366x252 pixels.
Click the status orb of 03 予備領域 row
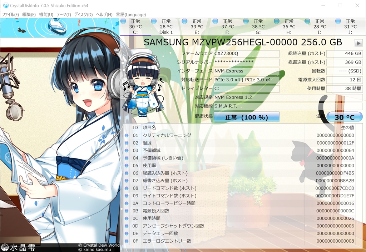tap(127, 151)
